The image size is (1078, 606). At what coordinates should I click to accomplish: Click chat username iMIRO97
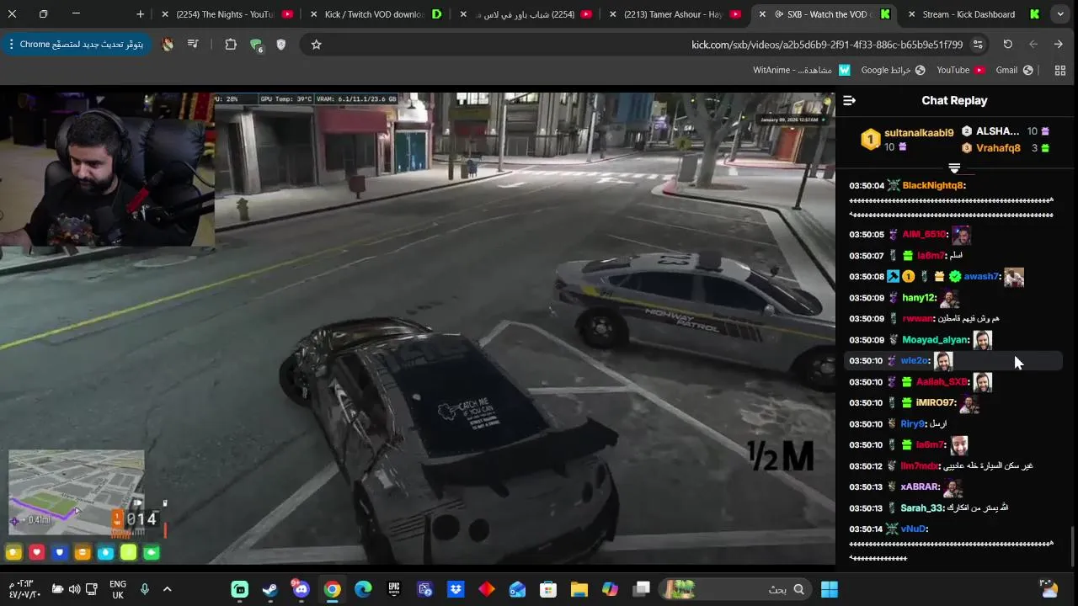tap(936, 402)
